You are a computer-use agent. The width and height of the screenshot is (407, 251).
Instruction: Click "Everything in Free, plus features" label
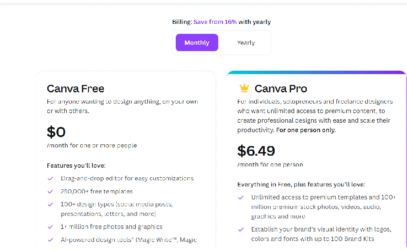click(x=301, y=184)
